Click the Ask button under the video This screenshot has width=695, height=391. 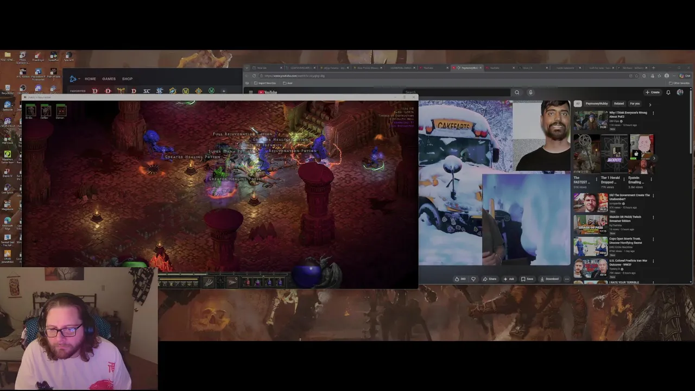(x=509, y=279)
